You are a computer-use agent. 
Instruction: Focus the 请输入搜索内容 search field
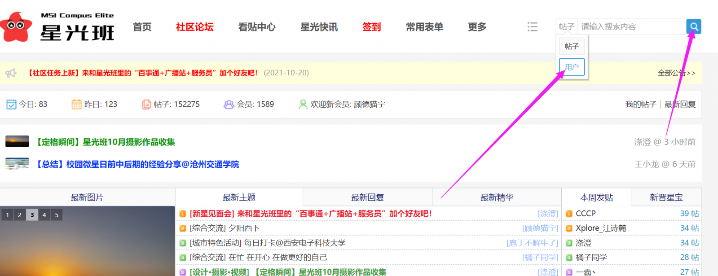pyautogui.click(x=631, y=26)
